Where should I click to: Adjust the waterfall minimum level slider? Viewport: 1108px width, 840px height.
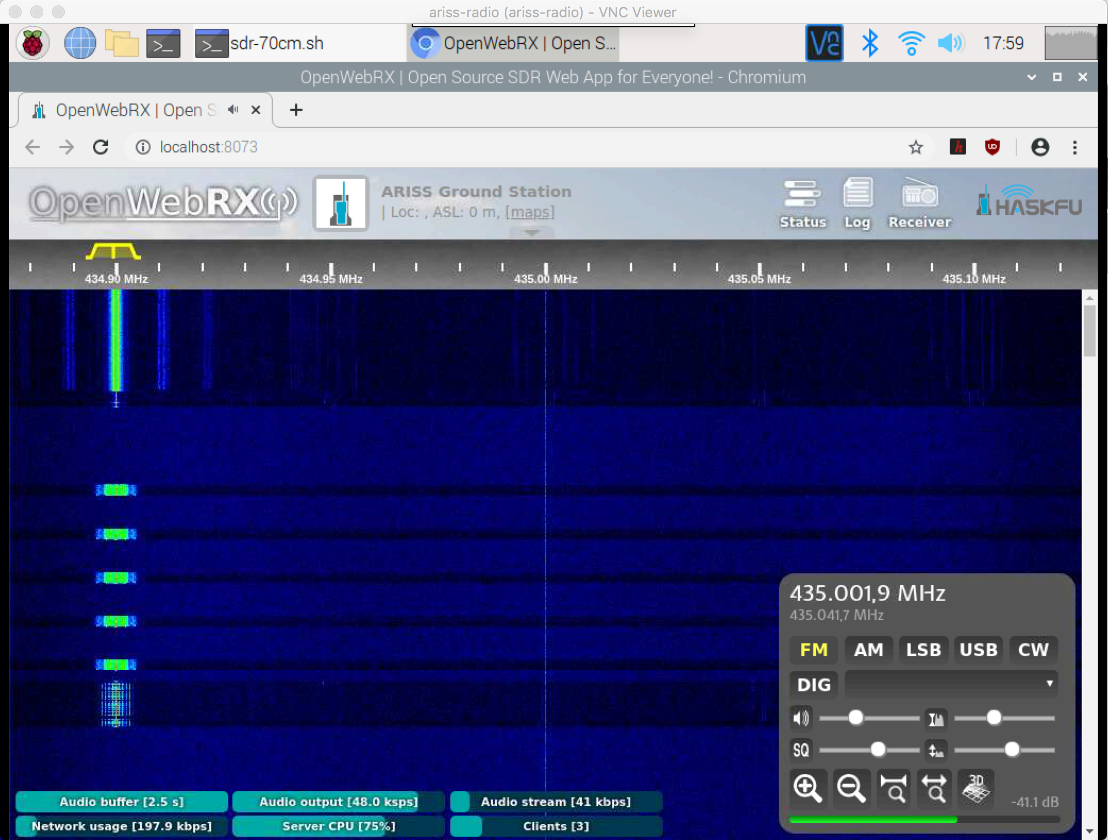tap(1004, 750)
